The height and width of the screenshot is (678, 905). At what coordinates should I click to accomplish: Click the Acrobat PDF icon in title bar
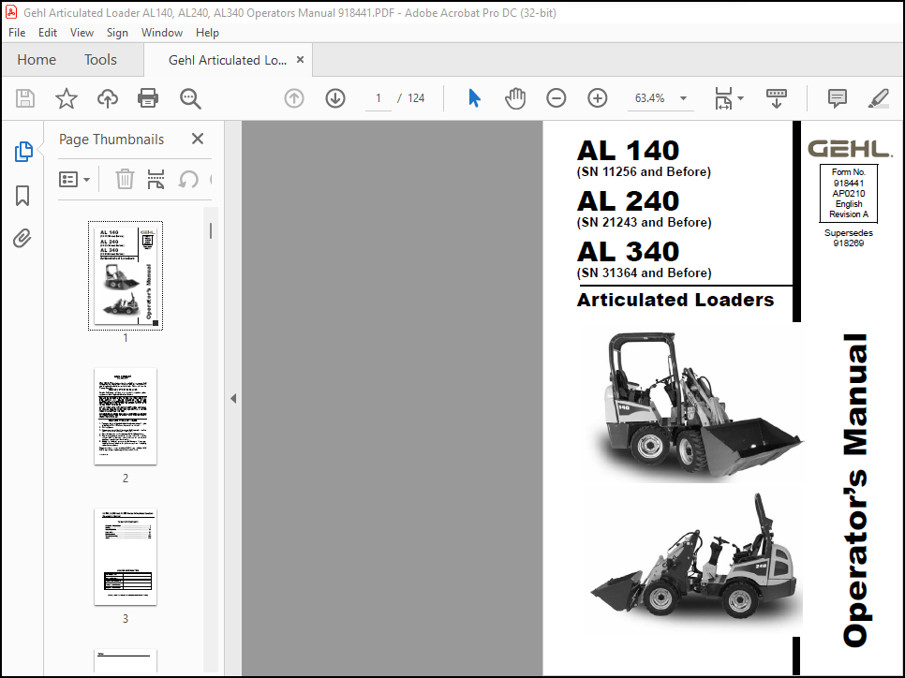[11, 12]
